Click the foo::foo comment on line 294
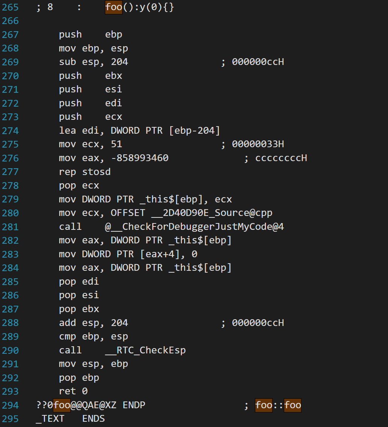This screenshot has height=427, width=388. point(278,405)
